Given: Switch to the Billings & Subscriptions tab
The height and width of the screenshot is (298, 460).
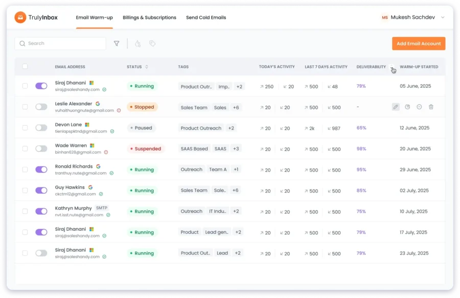Looking at the screenshot, I should pyautogui.click(x=149, y=17).
